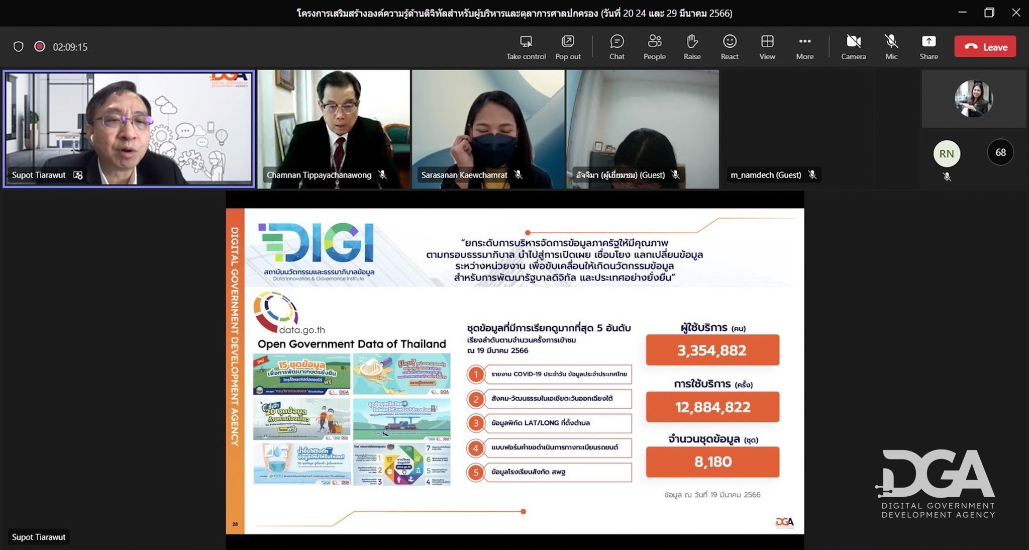Screen dimensions: 1029x550
Task: Click the RN participant avatar
Action: [x=947, y=153]
